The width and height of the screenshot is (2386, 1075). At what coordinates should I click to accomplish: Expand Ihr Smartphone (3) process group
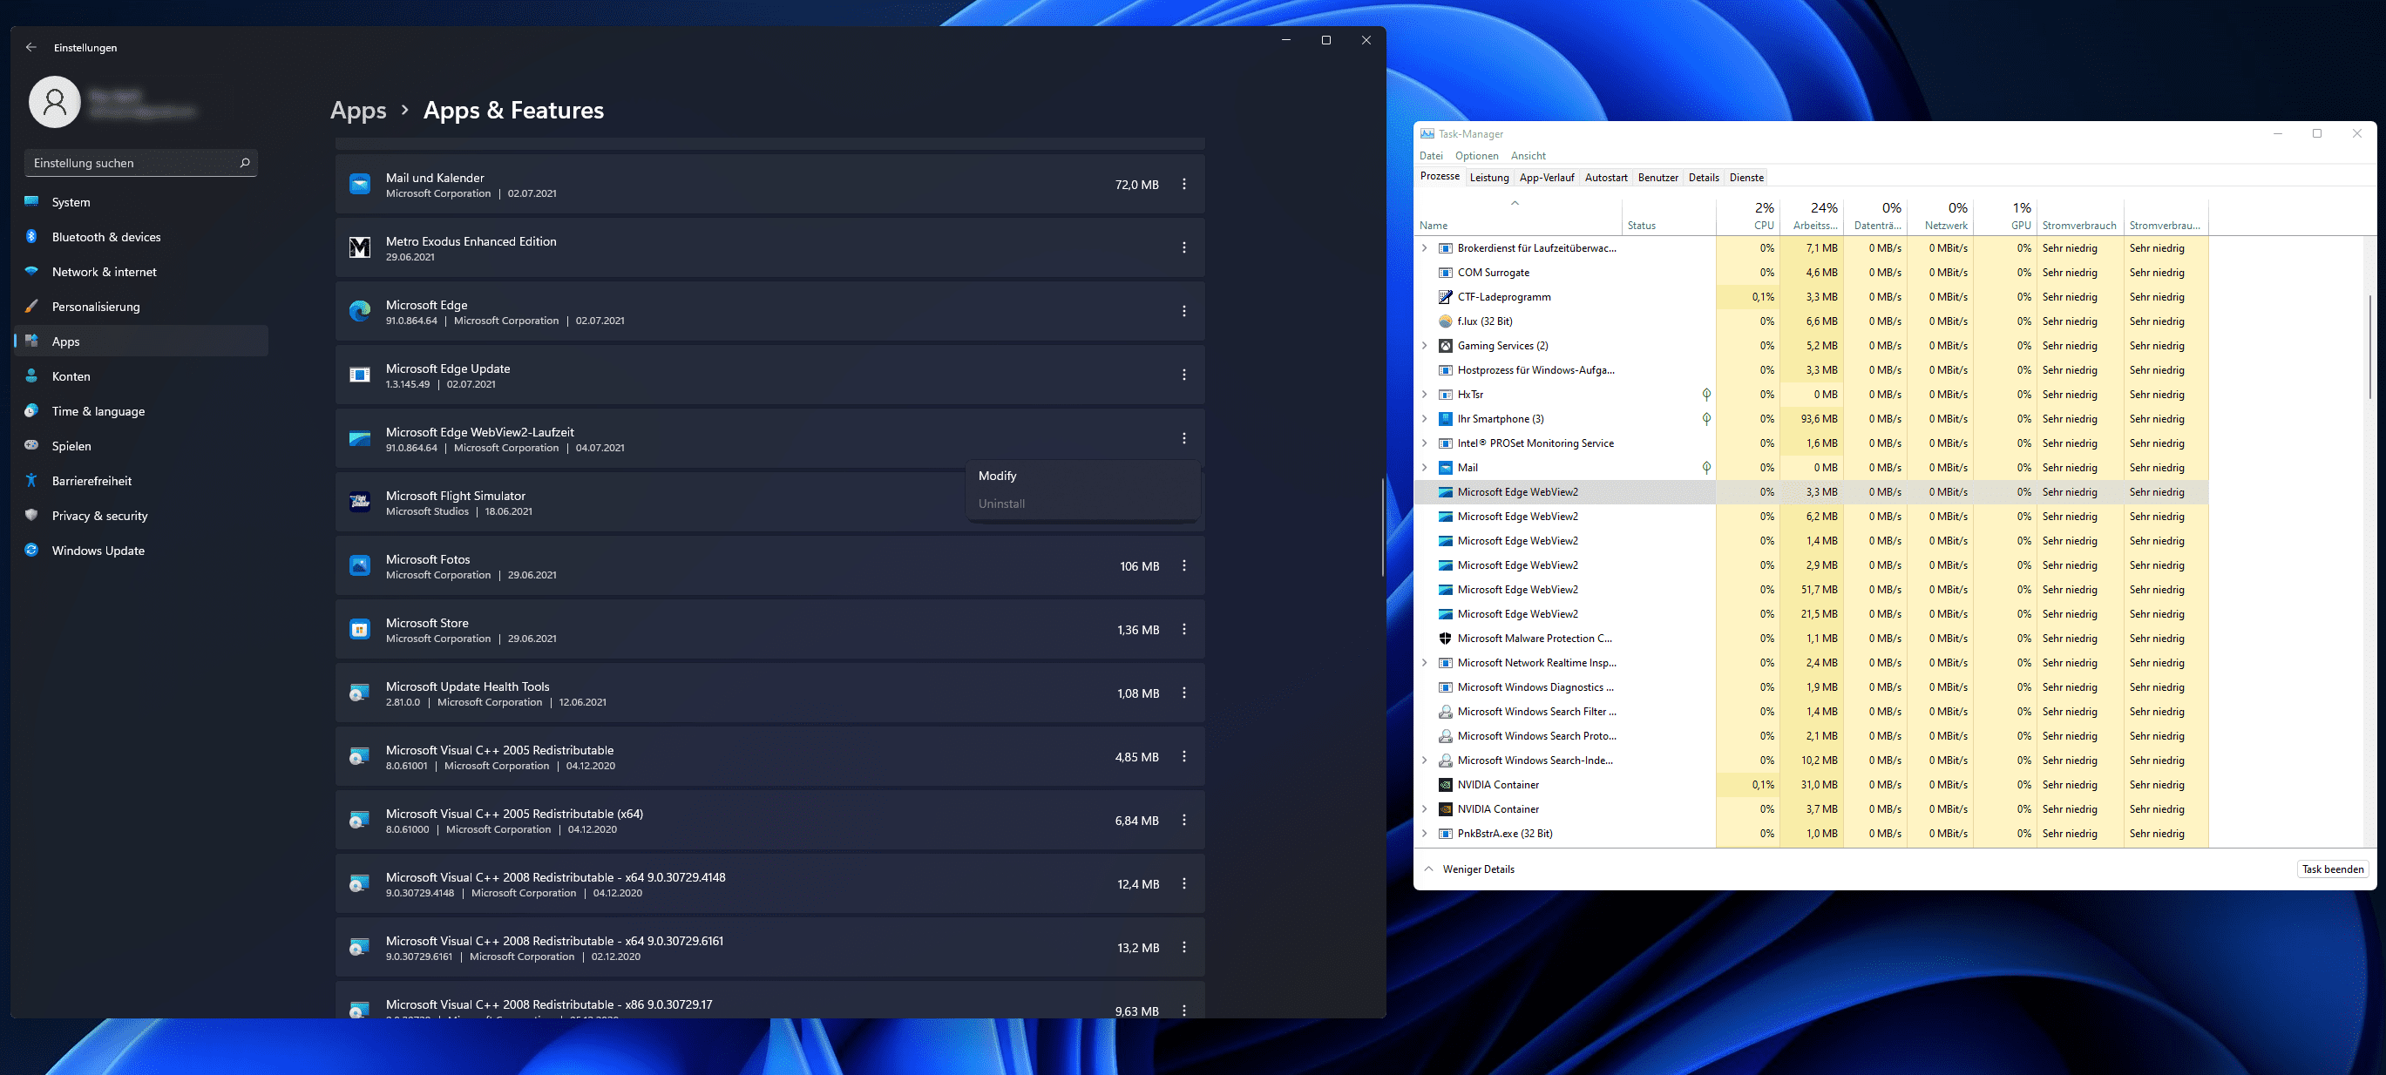click(1425, 419)
